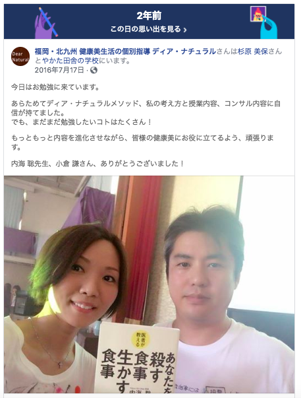Click the 2016年7月17日 post date
The width and height of the screenshot is (301, 398).
pyautogui.click(x=59, y=70)
